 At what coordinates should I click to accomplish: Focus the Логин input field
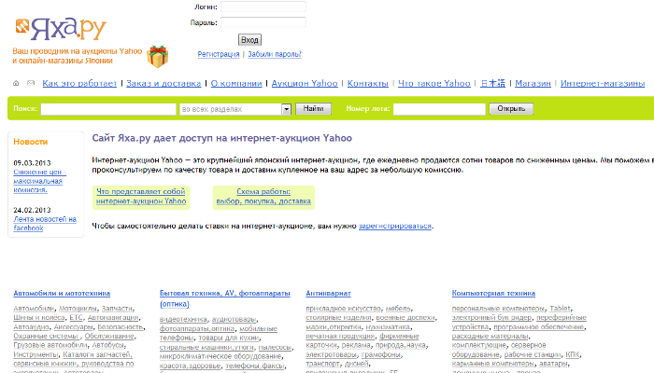coord(263,7)
